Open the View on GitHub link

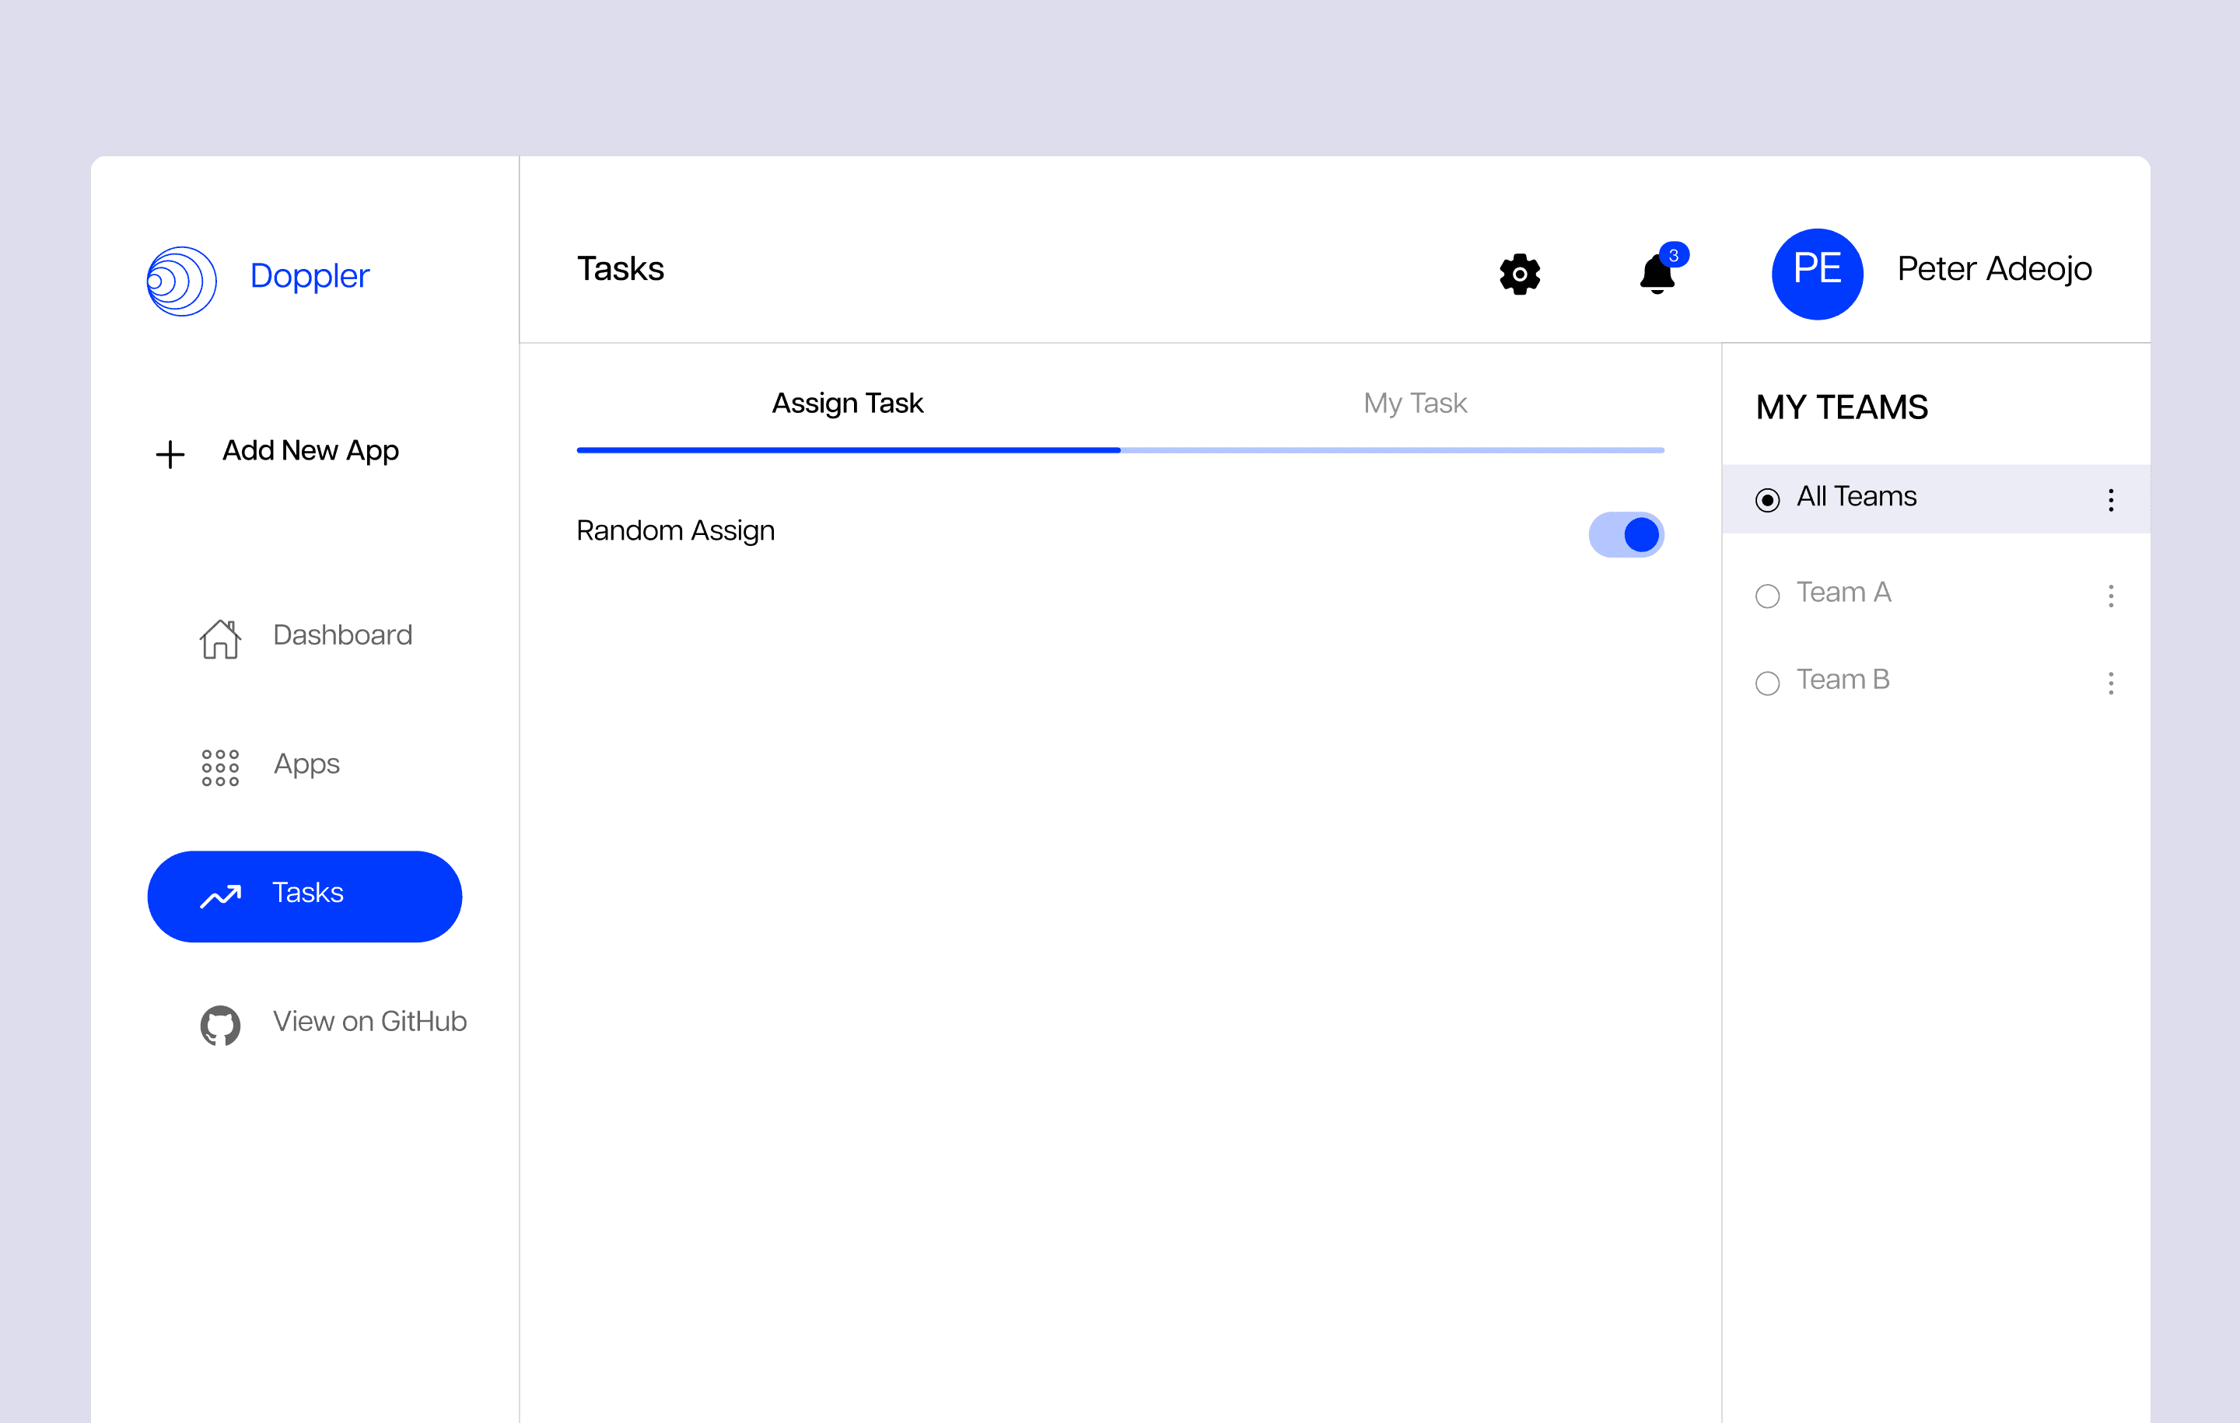coord(369,1021)
